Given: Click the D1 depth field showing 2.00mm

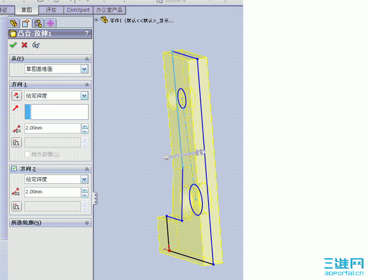Looking at the screenshot, I should coord(53,128).
